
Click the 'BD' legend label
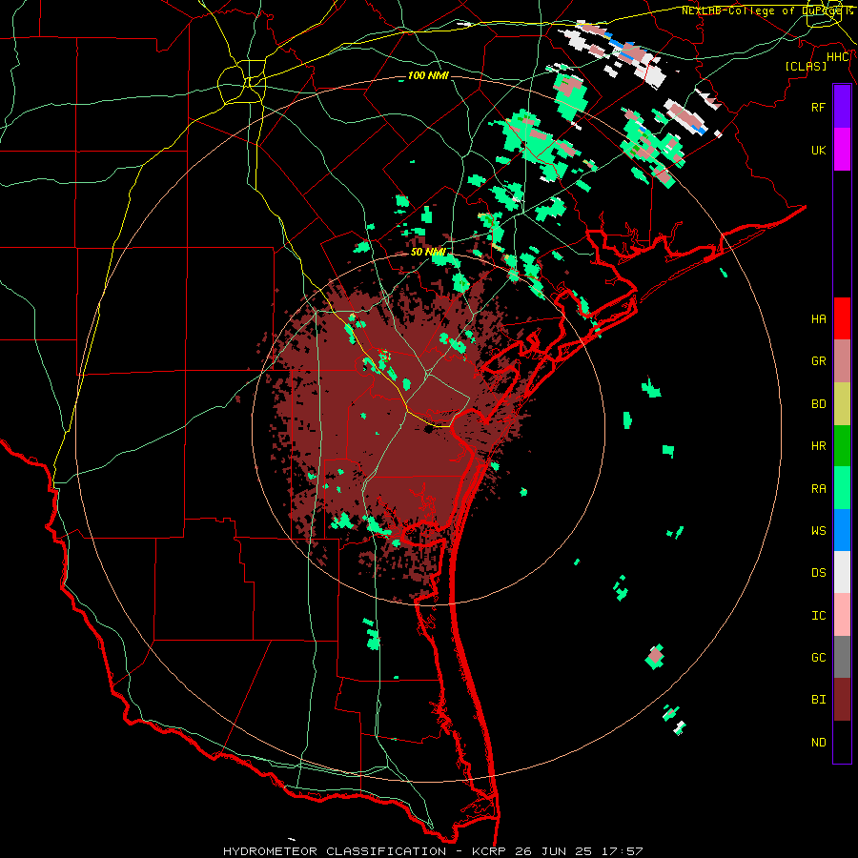(818, 404)
